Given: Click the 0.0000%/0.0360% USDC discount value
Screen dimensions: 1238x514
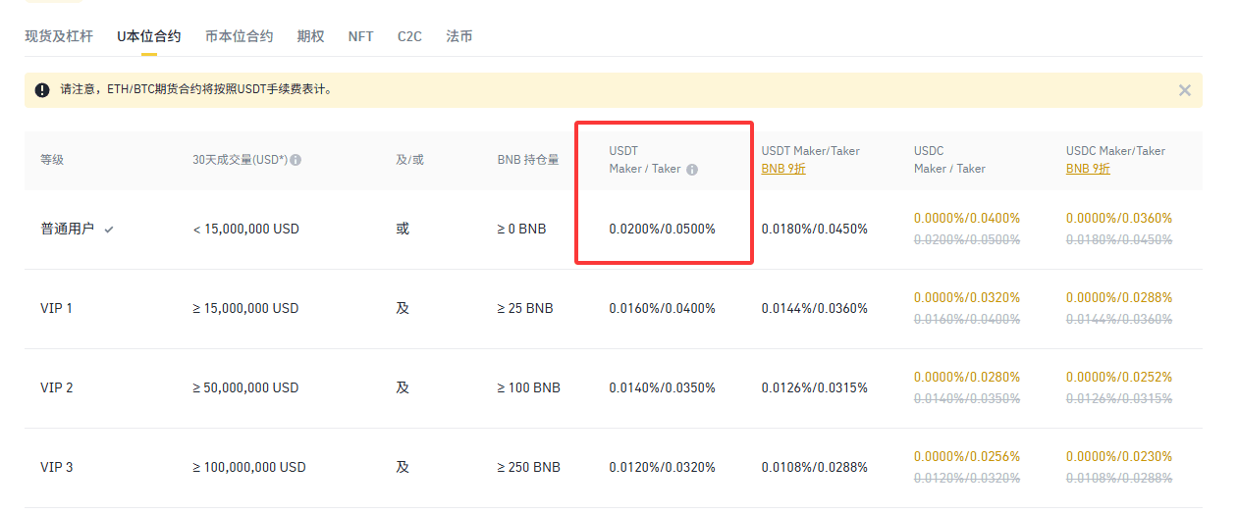Looking at the screenshot, I should coord(1119,218).
